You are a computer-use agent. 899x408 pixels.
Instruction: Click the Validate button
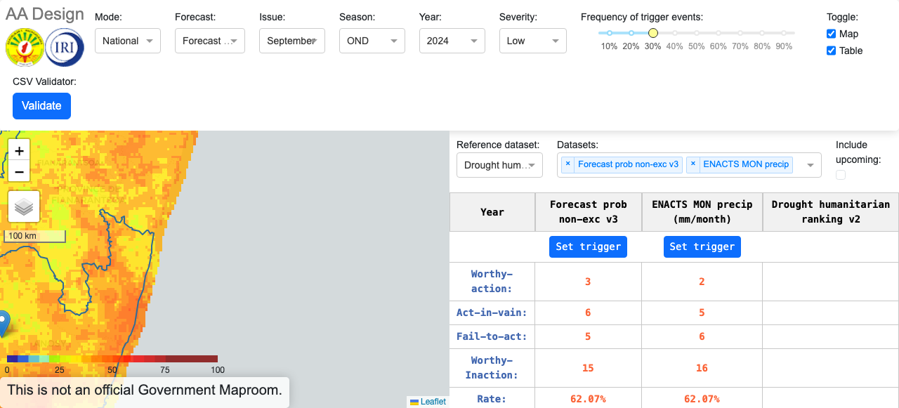(41, 105)
